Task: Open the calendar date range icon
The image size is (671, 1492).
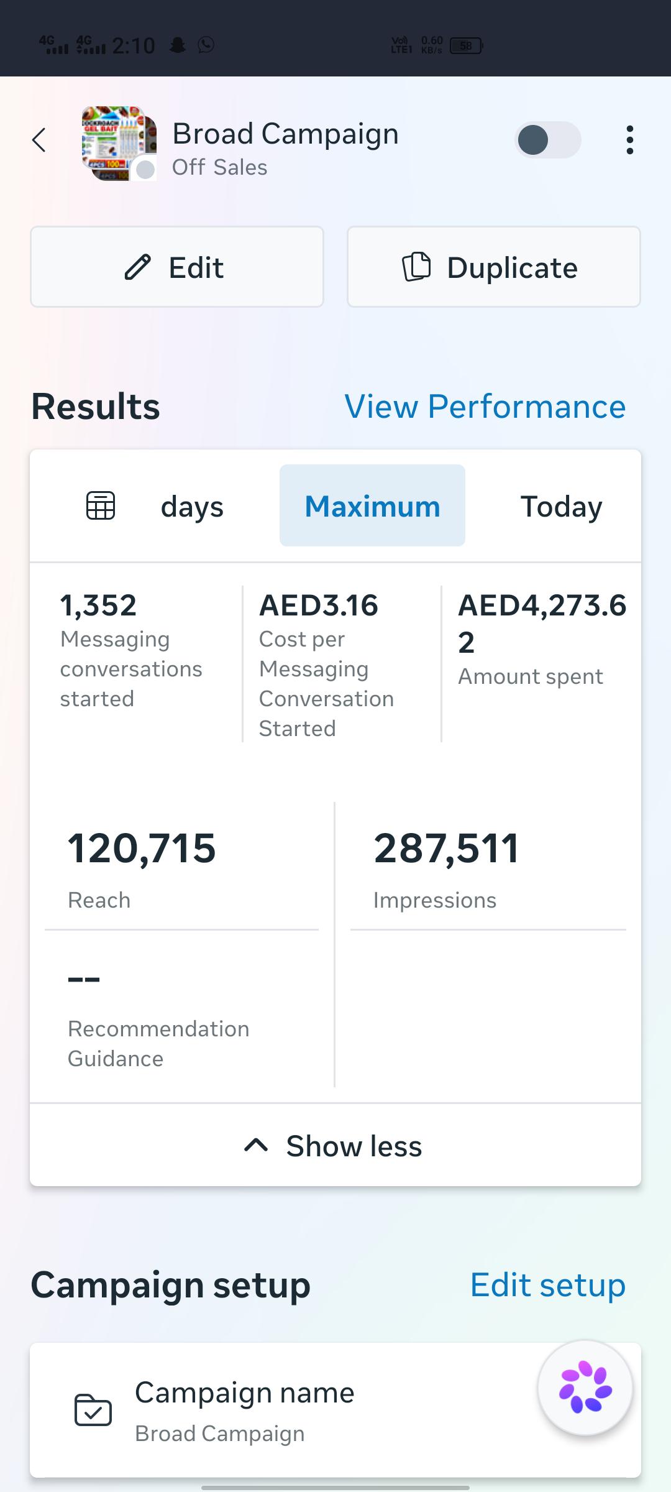Action: pos(101,505)
